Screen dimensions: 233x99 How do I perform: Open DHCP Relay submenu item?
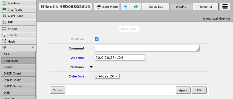point(18,80)
